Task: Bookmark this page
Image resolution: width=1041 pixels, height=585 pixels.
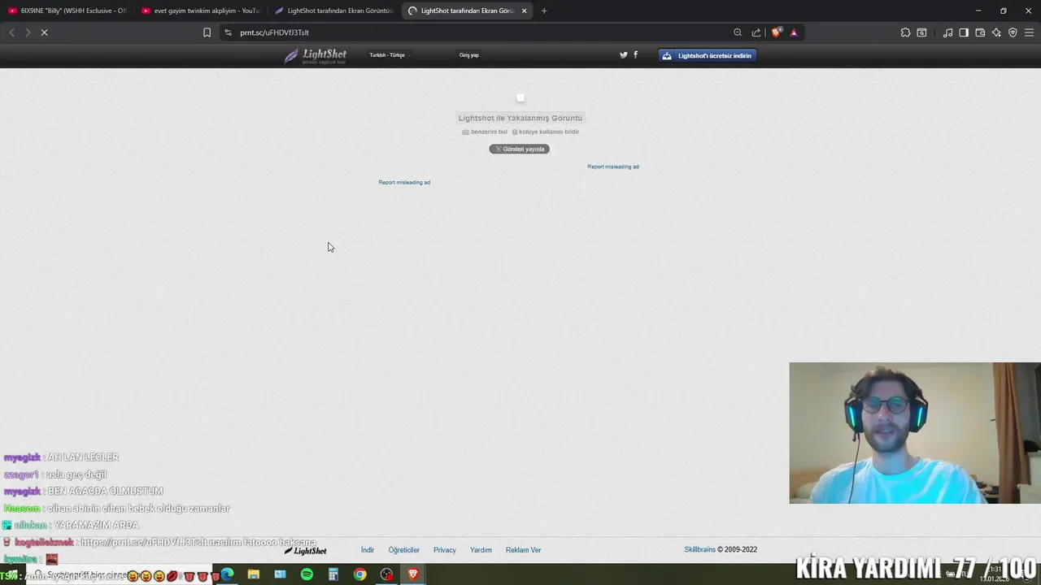Action: [x=207, y=32]
